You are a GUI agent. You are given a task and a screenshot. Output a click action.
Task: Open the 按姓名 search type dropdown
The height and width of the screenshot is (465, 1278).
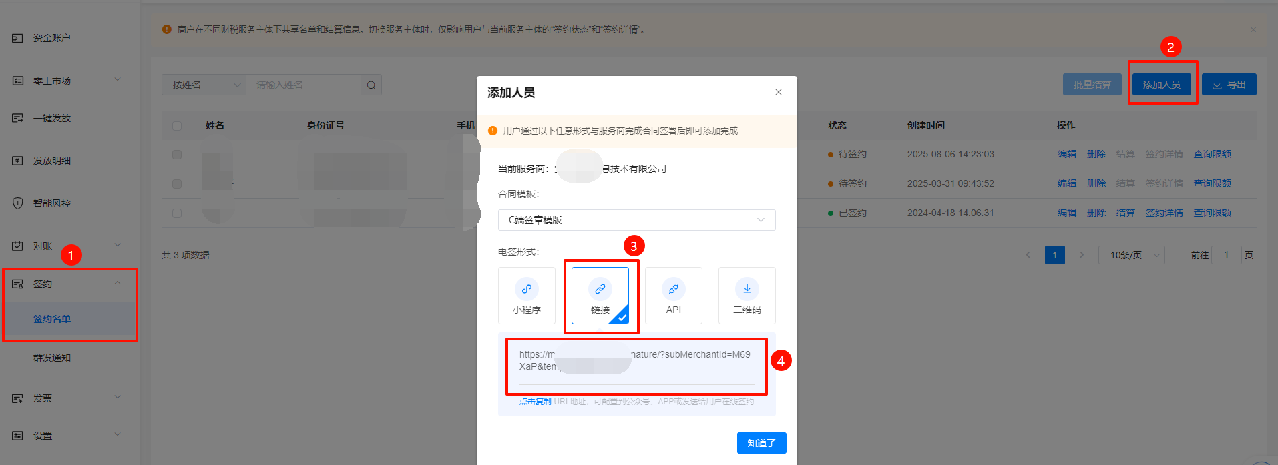[x=204, y=85]
